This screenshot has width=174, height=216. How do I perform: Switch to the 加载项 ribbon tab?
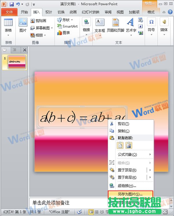[134, 12]
